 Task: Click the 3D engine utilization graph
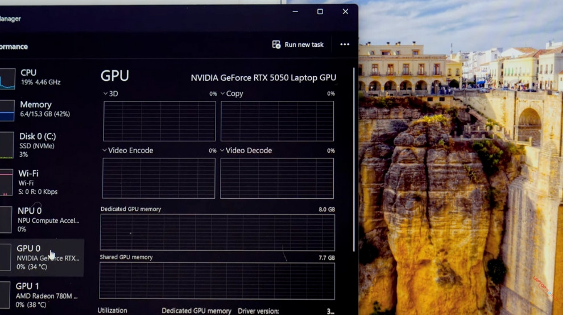(159, 121)
